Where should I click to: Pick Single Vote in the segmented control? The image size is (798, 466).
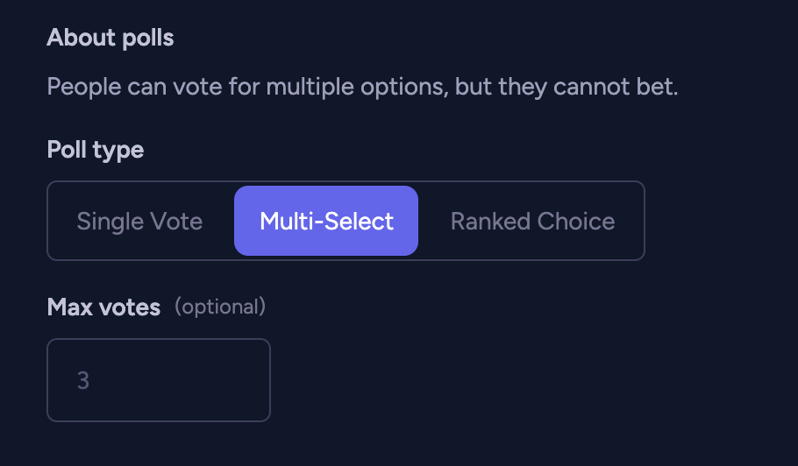click(140, 221)
